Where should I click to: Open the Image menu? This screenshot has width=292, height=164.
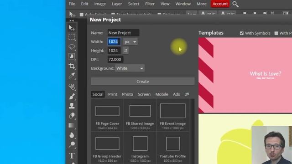tap(100, 4)
